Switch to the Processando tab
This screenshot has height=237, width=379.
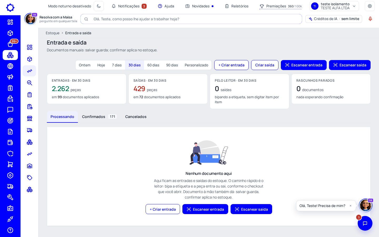62,117
